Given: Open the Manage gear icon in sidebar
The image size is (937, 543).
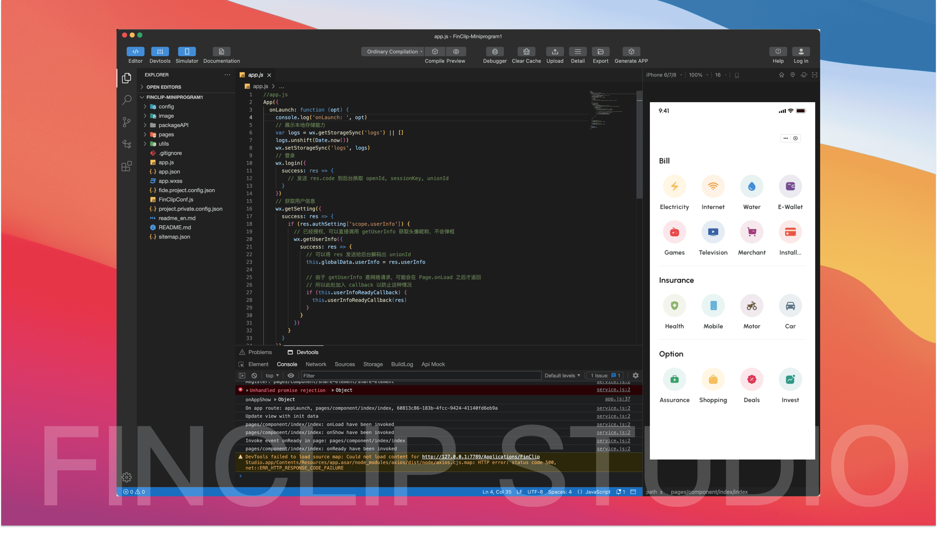Looking at the screenshot, I should (126, 477).
